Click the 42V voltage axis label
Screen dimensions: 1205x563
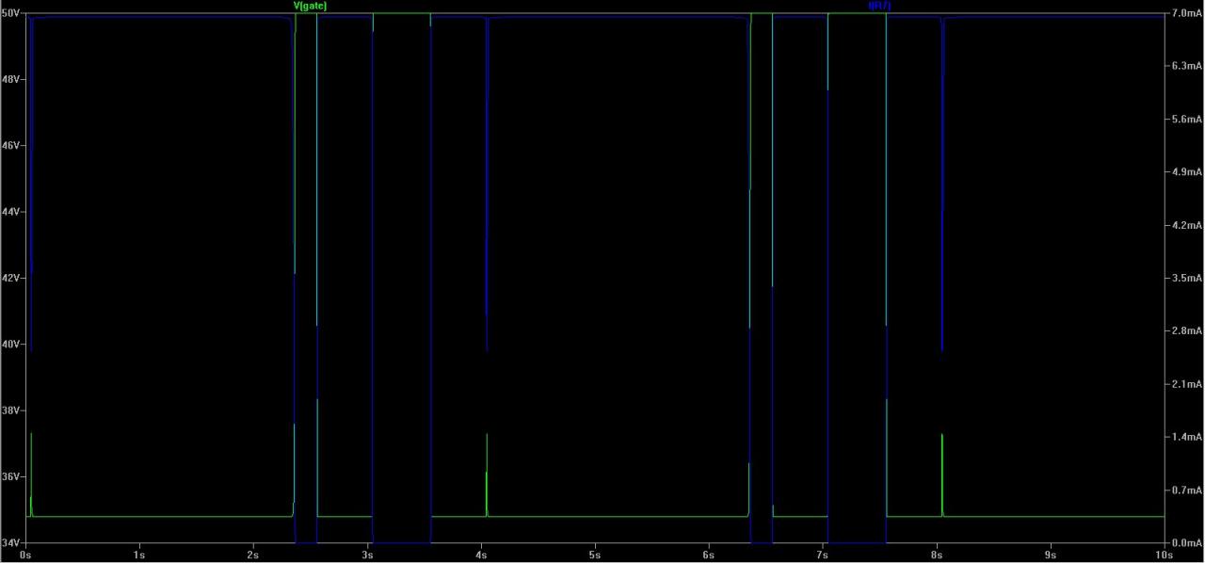tap(11, 278)
